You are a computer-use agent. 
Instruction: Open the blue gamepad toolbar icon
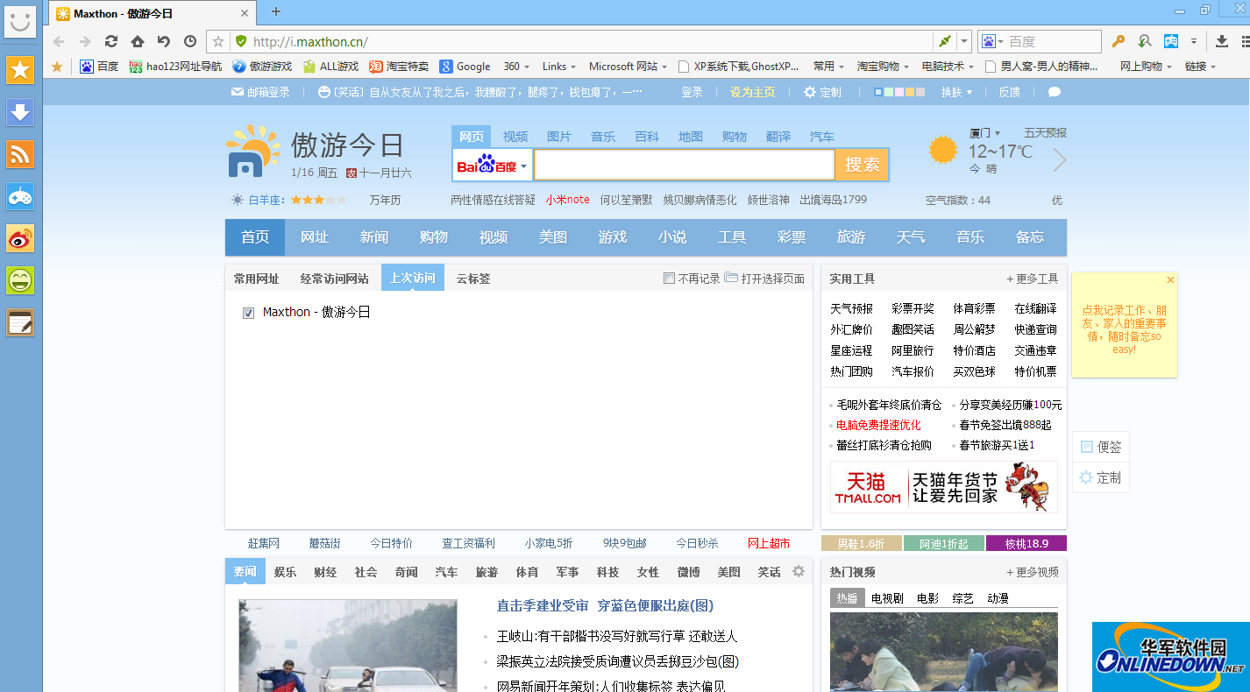click(x=1171, y=41)
